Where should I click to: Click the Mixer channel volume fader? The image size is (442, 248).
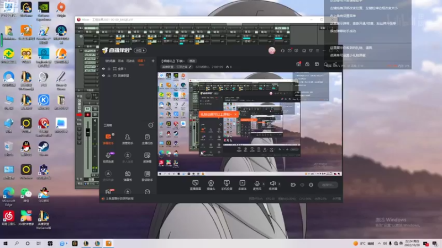pos(88,132)
